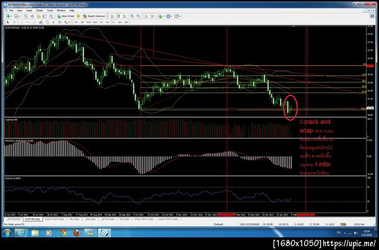The height and width of the screenshot is (250, 379).
Task: Switch the chart to candlestick style
Action: 119,16
